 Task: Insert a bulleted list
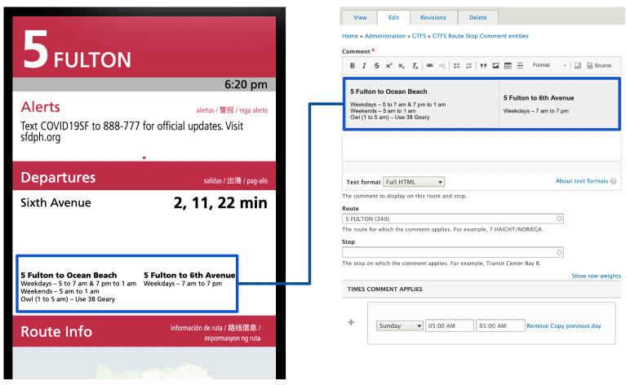pyautogui.click(x=456, y=64)
